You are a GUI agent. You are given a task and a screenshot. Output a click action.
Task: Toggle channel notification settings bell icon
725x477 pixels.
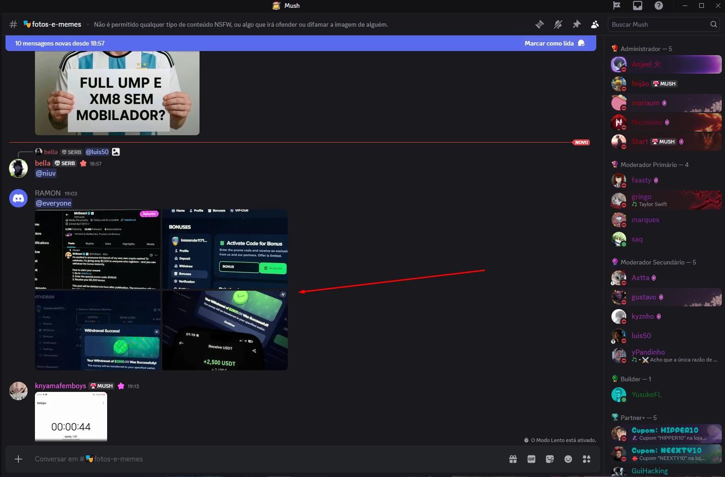pyautogui.click(x=558, y=24)
